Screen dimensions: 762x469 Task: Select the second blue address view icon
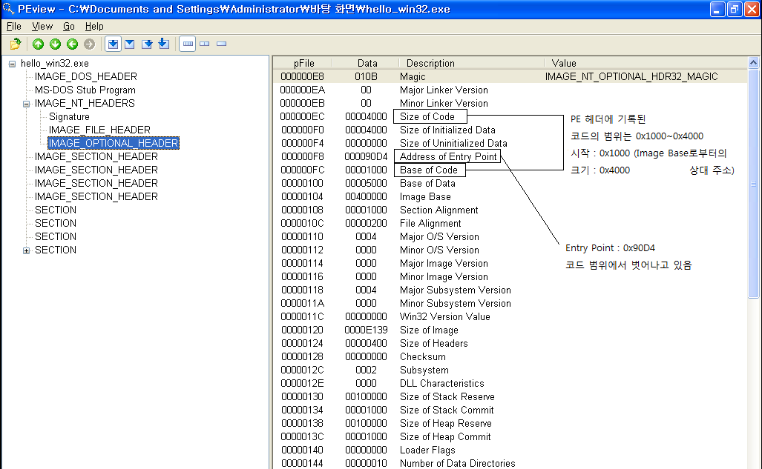click(129, 44)
